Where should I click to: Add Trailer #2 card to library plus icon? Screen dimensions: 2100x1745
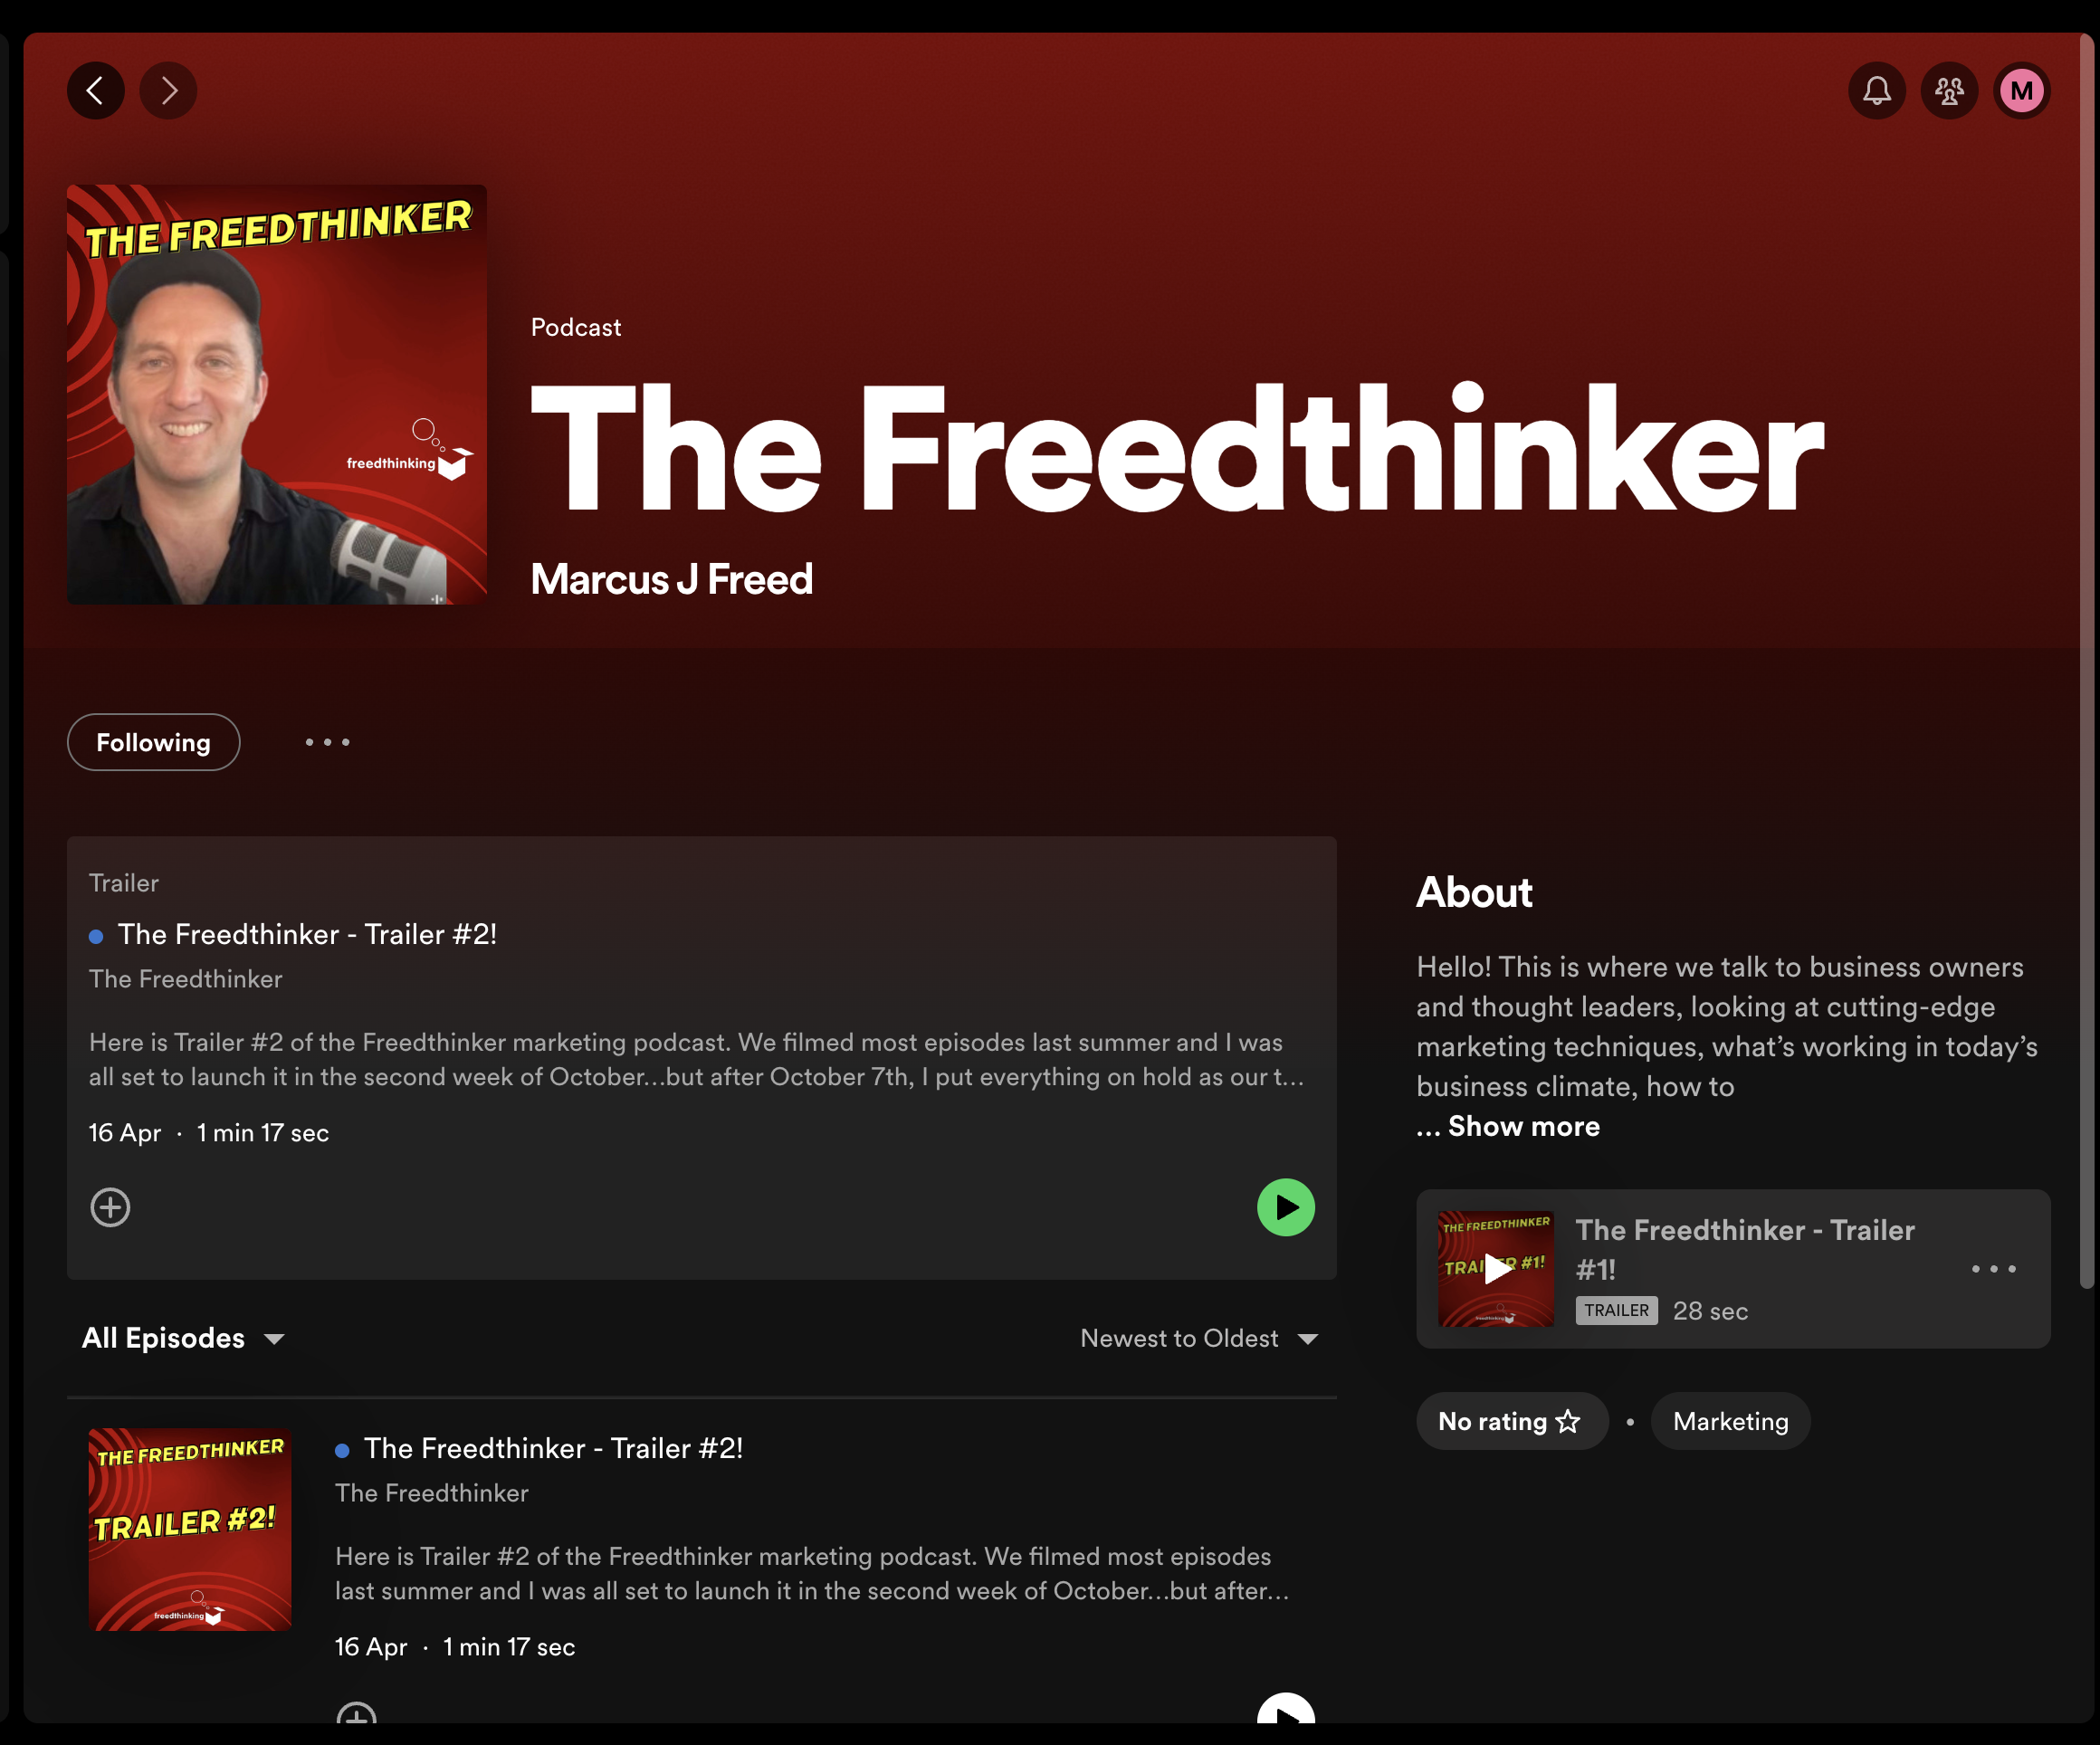pos(110,1207)
